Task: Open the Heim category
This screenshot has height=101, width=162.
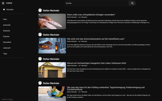Action: (x=5, y=19)
